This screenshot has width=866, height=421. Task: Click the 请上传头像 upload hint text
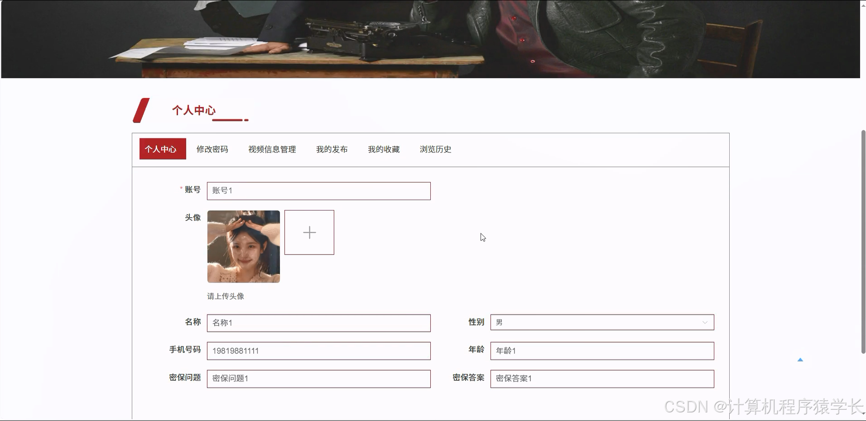[225, 297]
